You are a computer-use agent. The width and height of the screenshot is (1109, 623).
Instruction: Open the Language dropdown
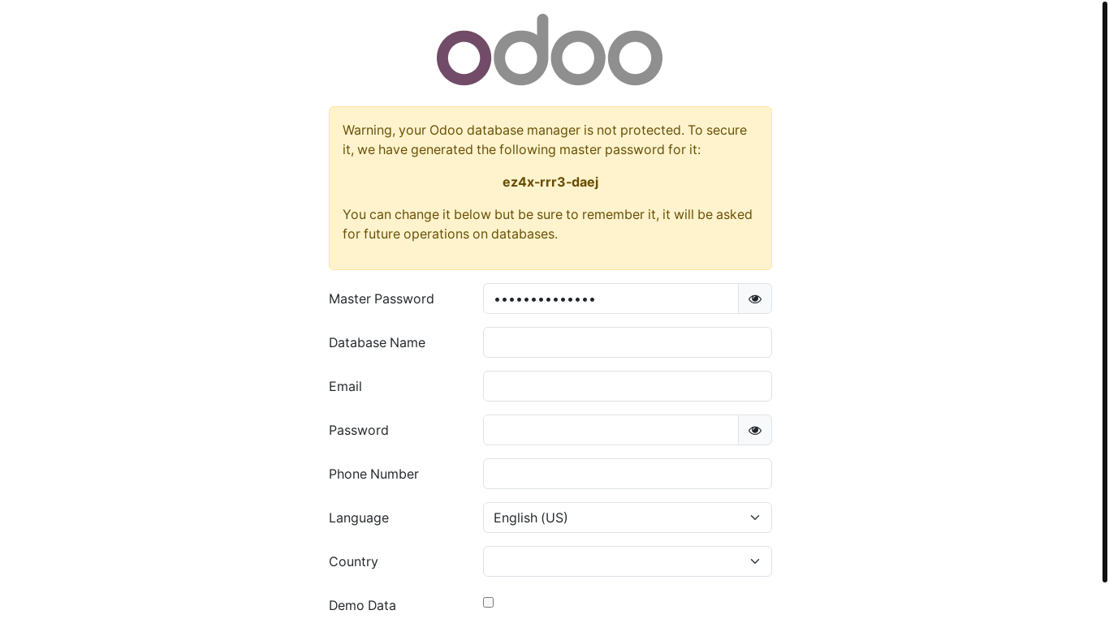627,518
